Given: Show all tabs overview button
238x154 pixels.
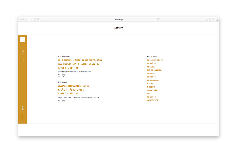Looking at the screenshot, I should pyautogui.click(x=213, y=19).
